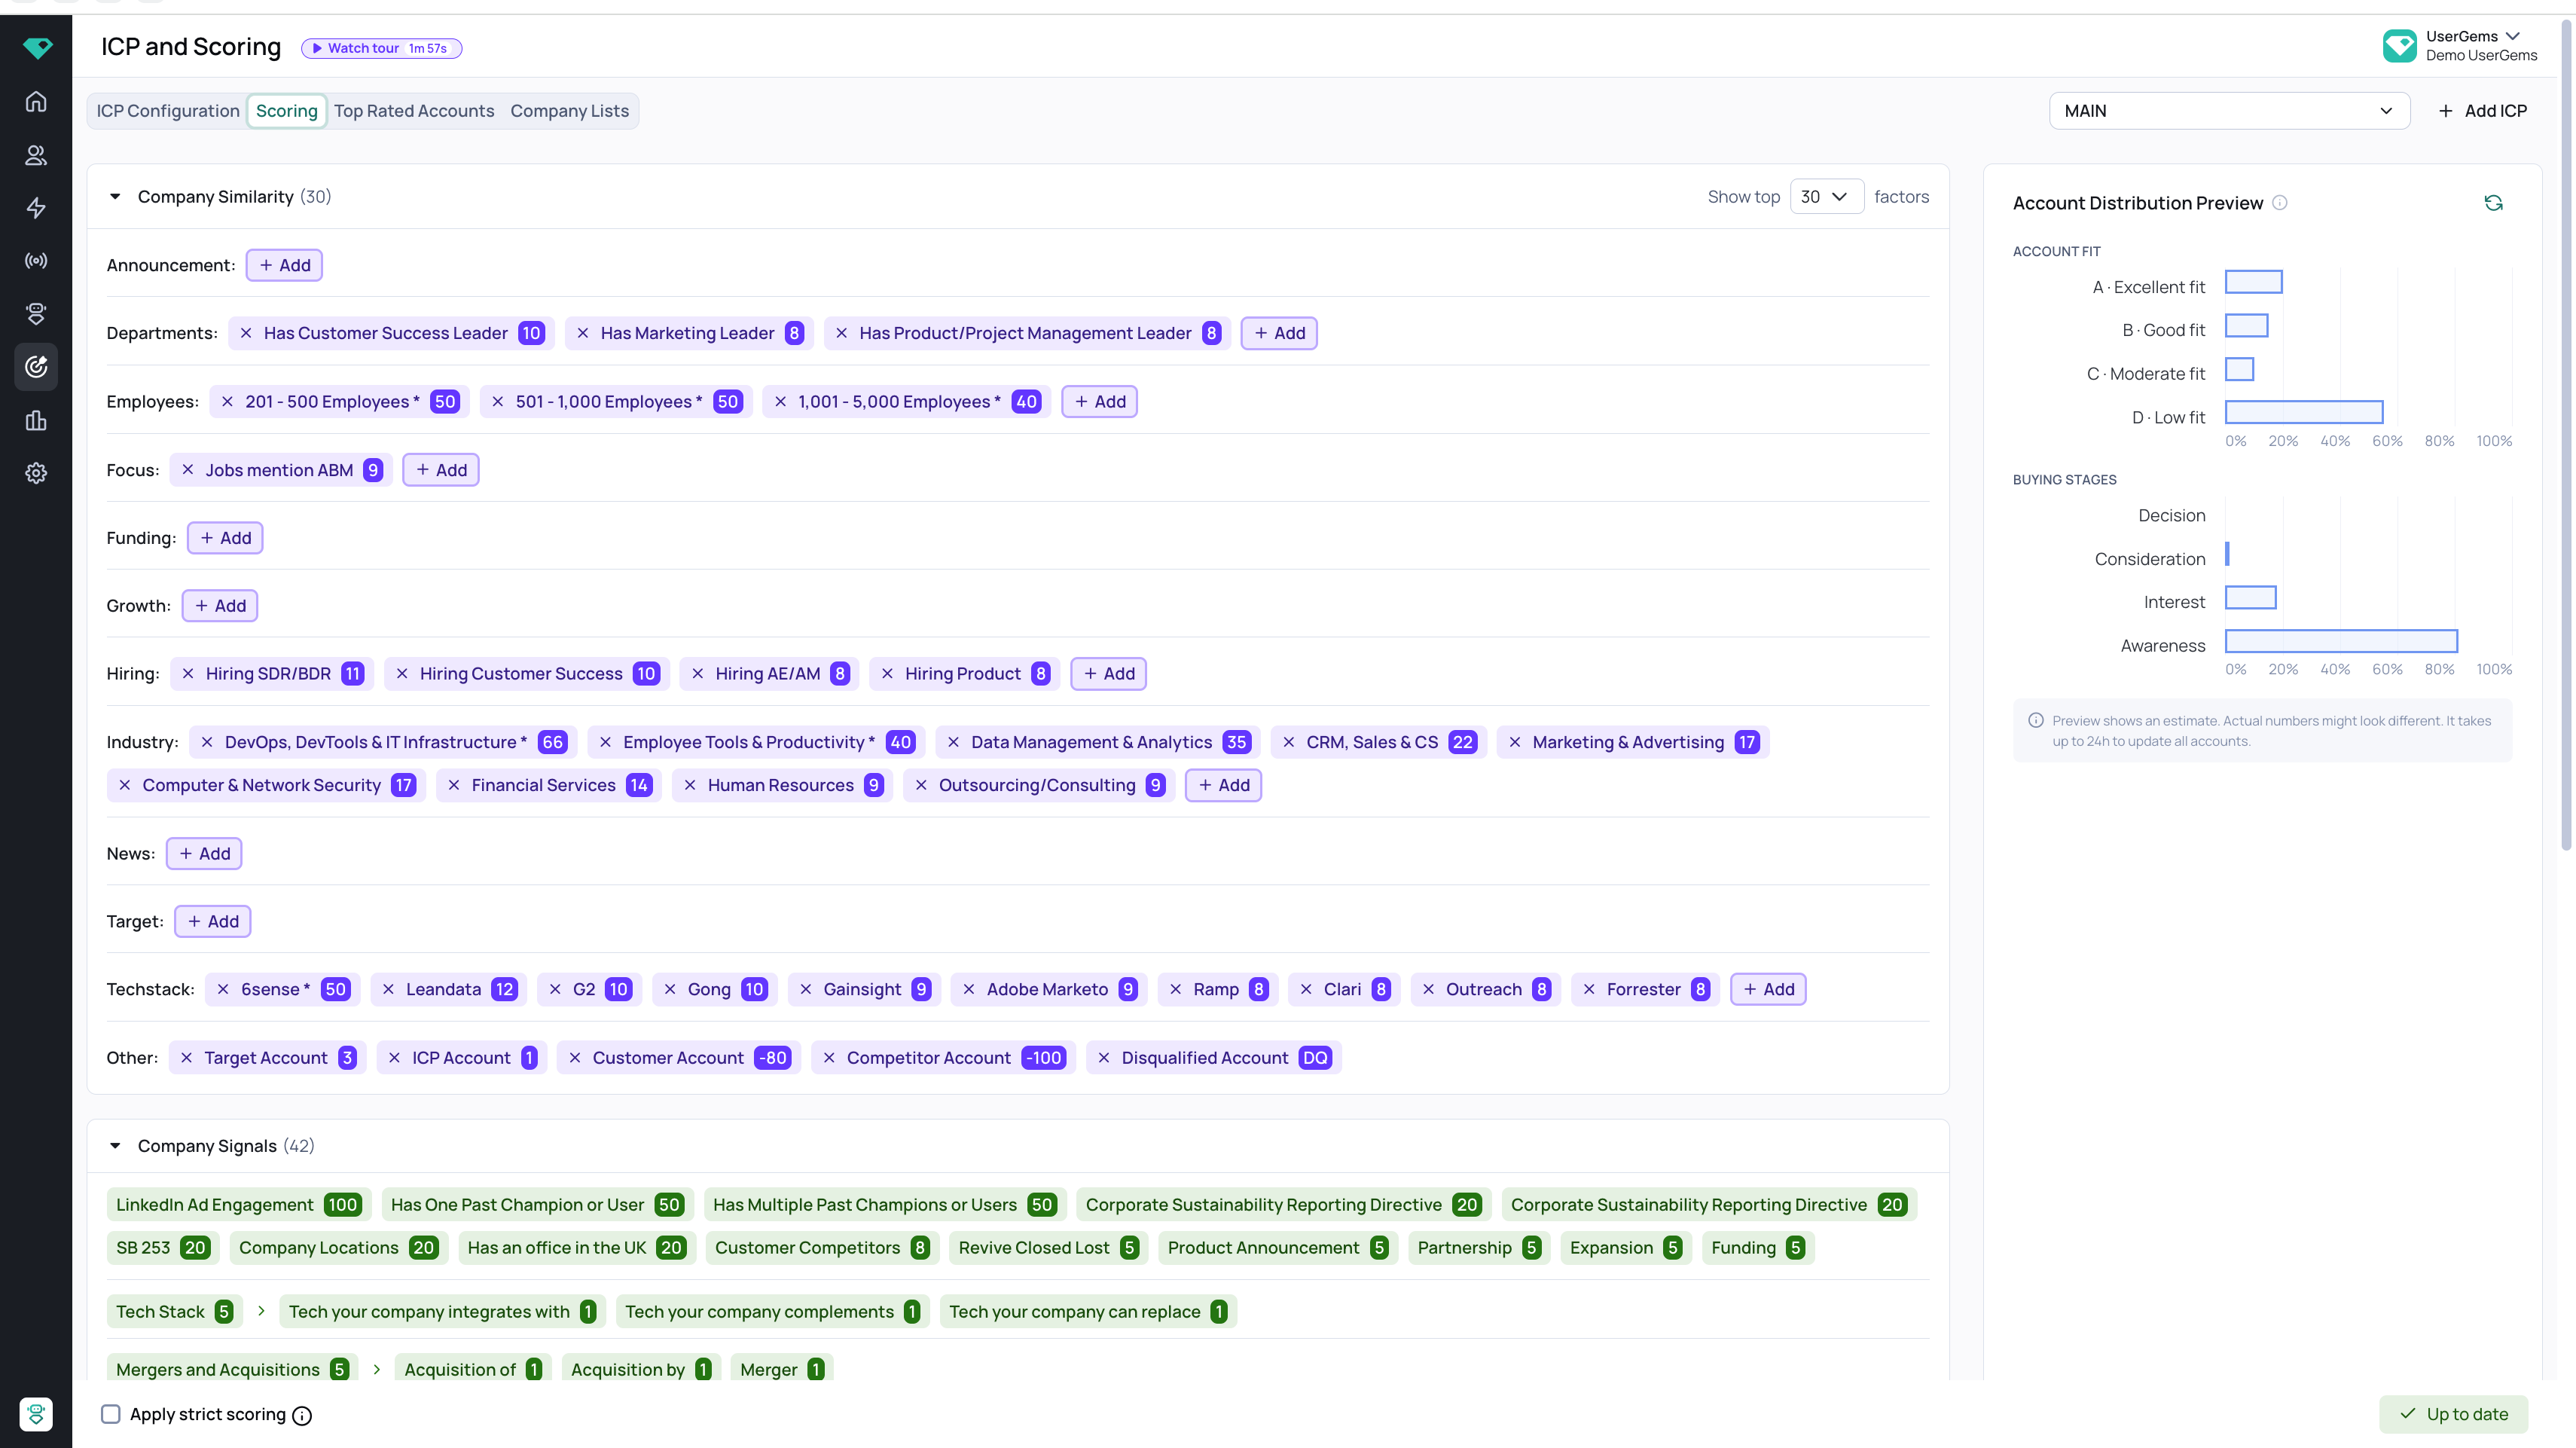The width and height of the screenshot is (2576, 1448).
Task: Open the assistant bot icon at sidebar bottom
Action: [x=36, y=1414]
